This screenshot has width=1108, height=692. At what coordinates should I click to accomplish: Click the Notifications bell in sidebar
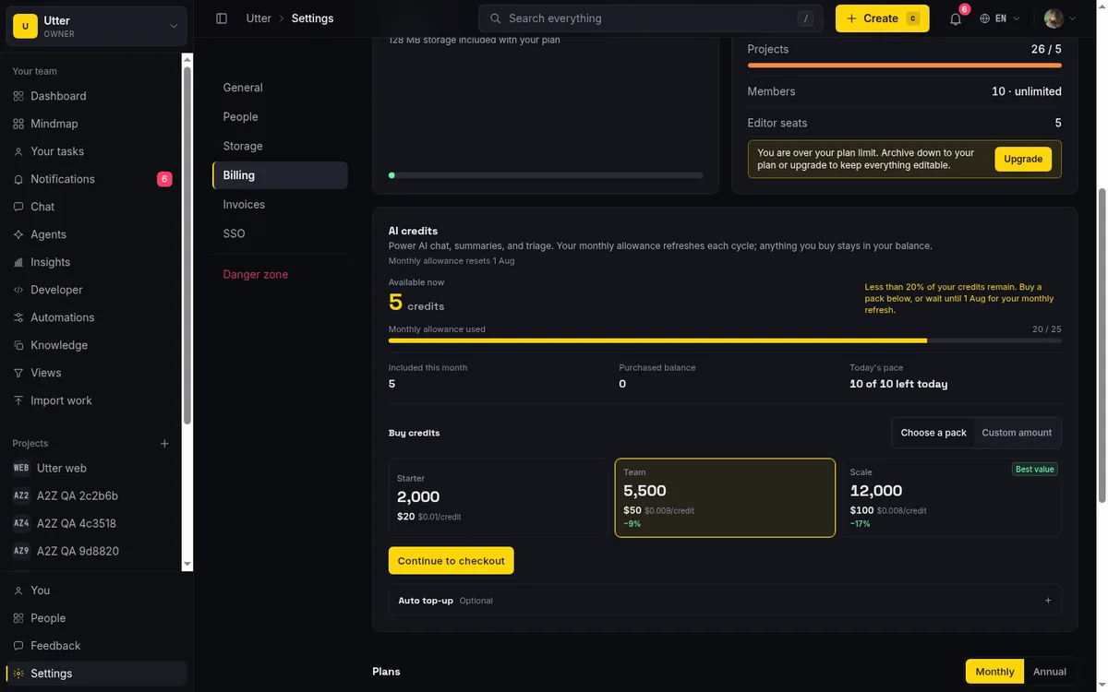click(x=18, y=179)
